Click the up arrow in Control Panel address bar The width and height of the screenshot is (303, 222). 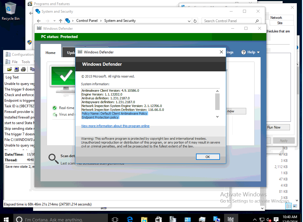pos(61,21)
